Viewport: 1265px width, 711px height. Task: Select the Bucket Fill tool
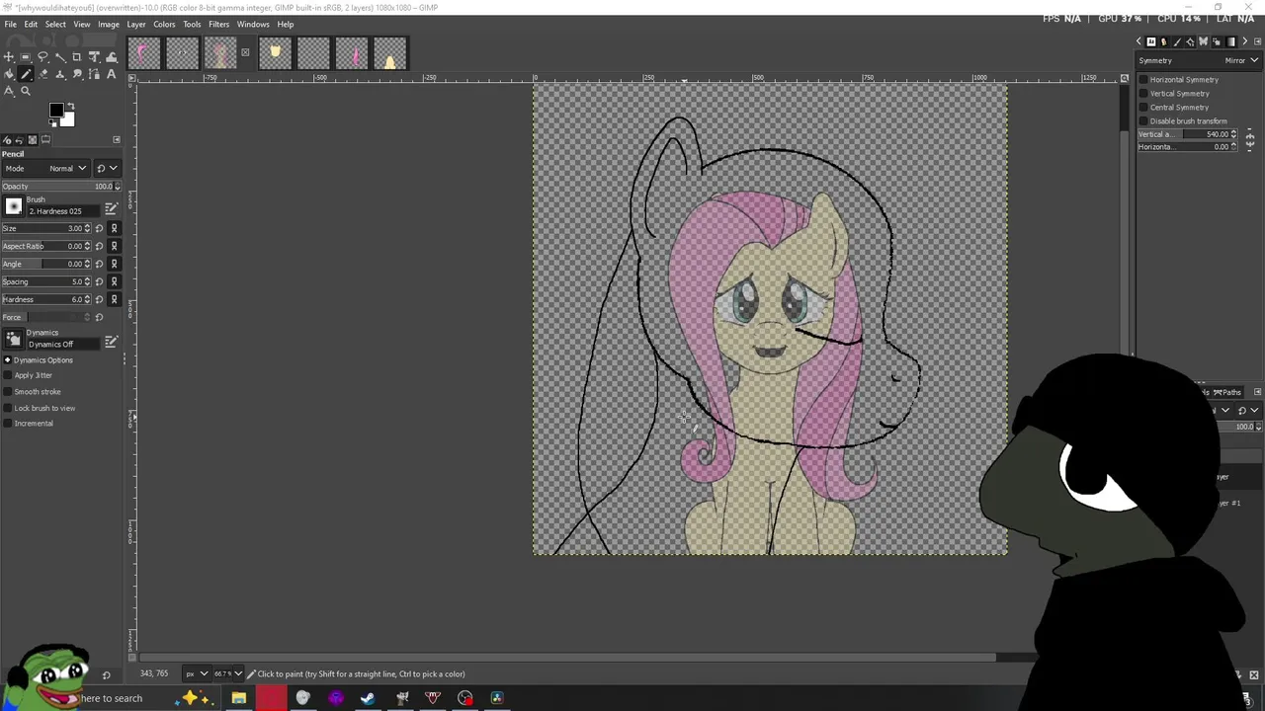click(9, 74)
